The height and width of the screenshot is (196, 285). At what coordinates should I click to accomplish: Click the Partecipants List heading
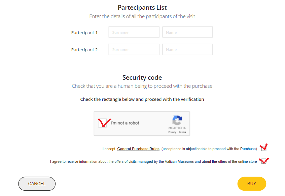pos(142,7)
